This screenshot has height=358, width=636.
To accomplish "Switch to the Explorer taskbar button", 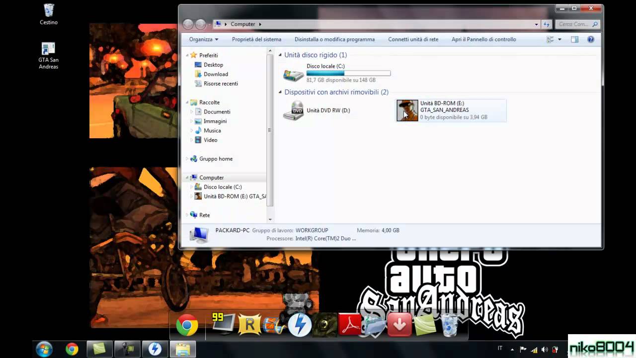I will [x=182, y=349].
